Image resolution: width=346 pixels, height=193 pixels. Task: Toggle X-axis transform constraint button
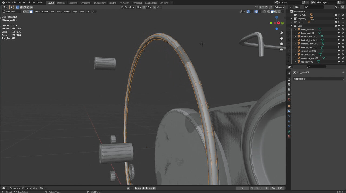tap(260, 7)
